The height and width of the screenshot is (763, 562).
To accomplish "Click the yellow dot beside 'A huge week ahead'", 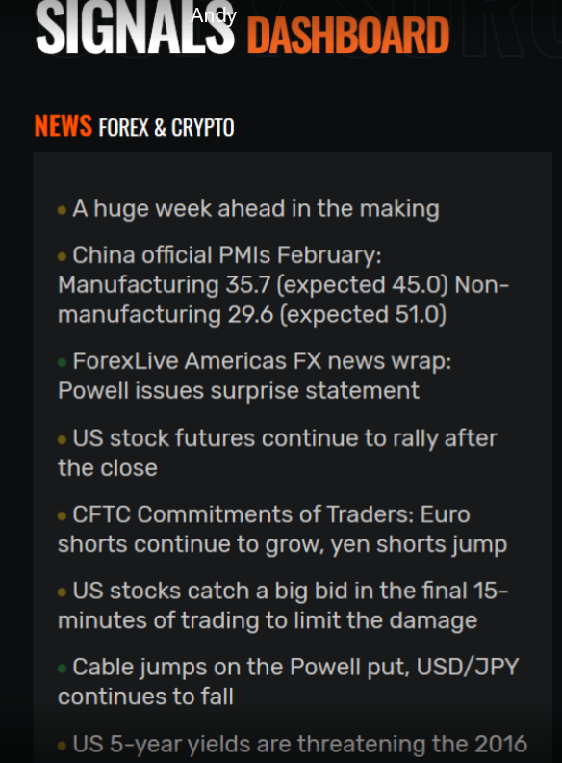I will (62, 210).
